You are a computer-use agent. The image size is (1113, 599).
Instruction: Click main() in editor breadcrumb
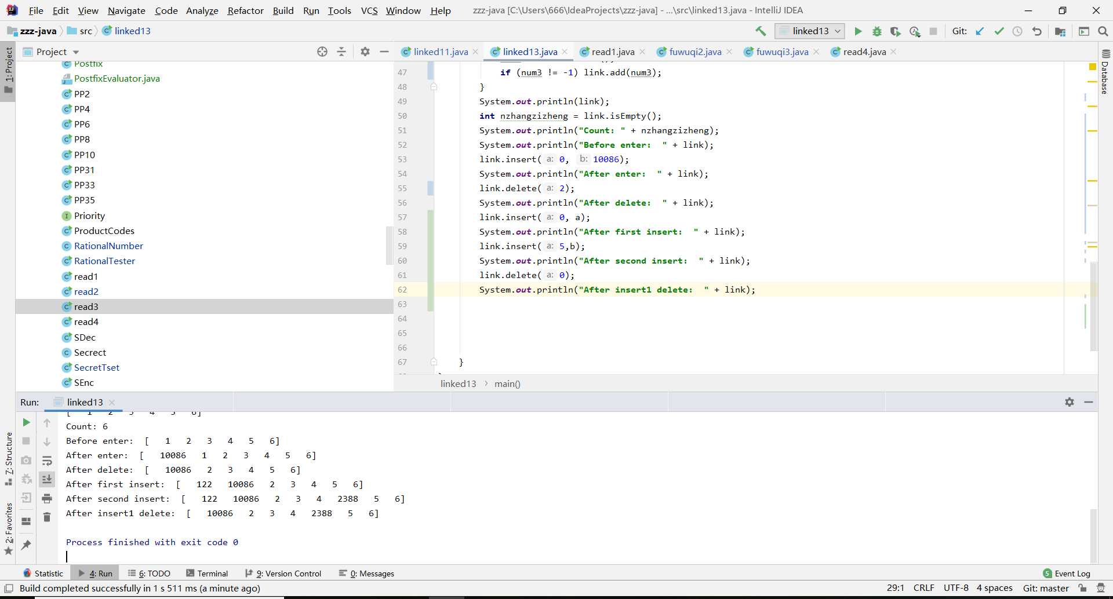(507, 383)
